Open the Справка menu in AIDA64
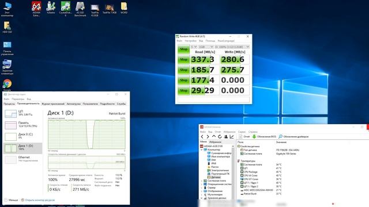369x207 pixels. pos(253,132)
